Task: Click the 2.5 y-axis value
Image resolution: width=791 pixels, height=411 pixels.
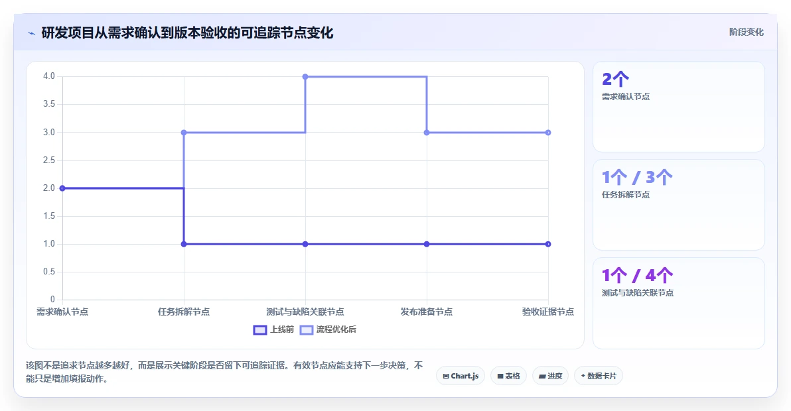Action: tap(49, 160)
